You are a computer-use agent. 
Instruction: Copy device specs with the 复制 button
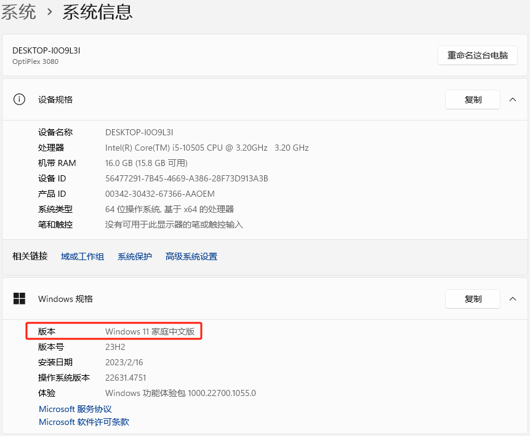pyautogui.click(x=473, y=99)
